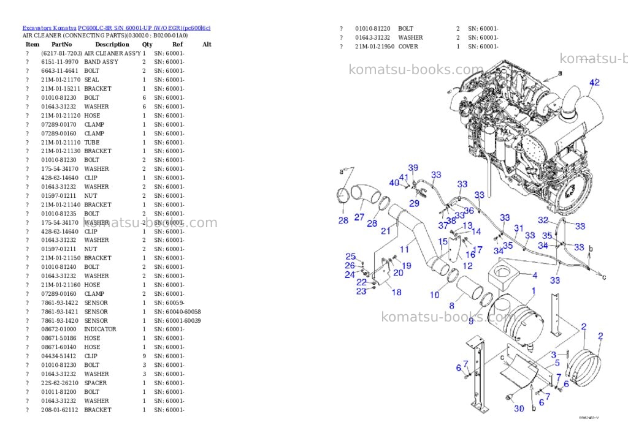The image size is (628, 444).
Task: Select sensor part number 7861-93-1420
Action: (x=59, y=320)
